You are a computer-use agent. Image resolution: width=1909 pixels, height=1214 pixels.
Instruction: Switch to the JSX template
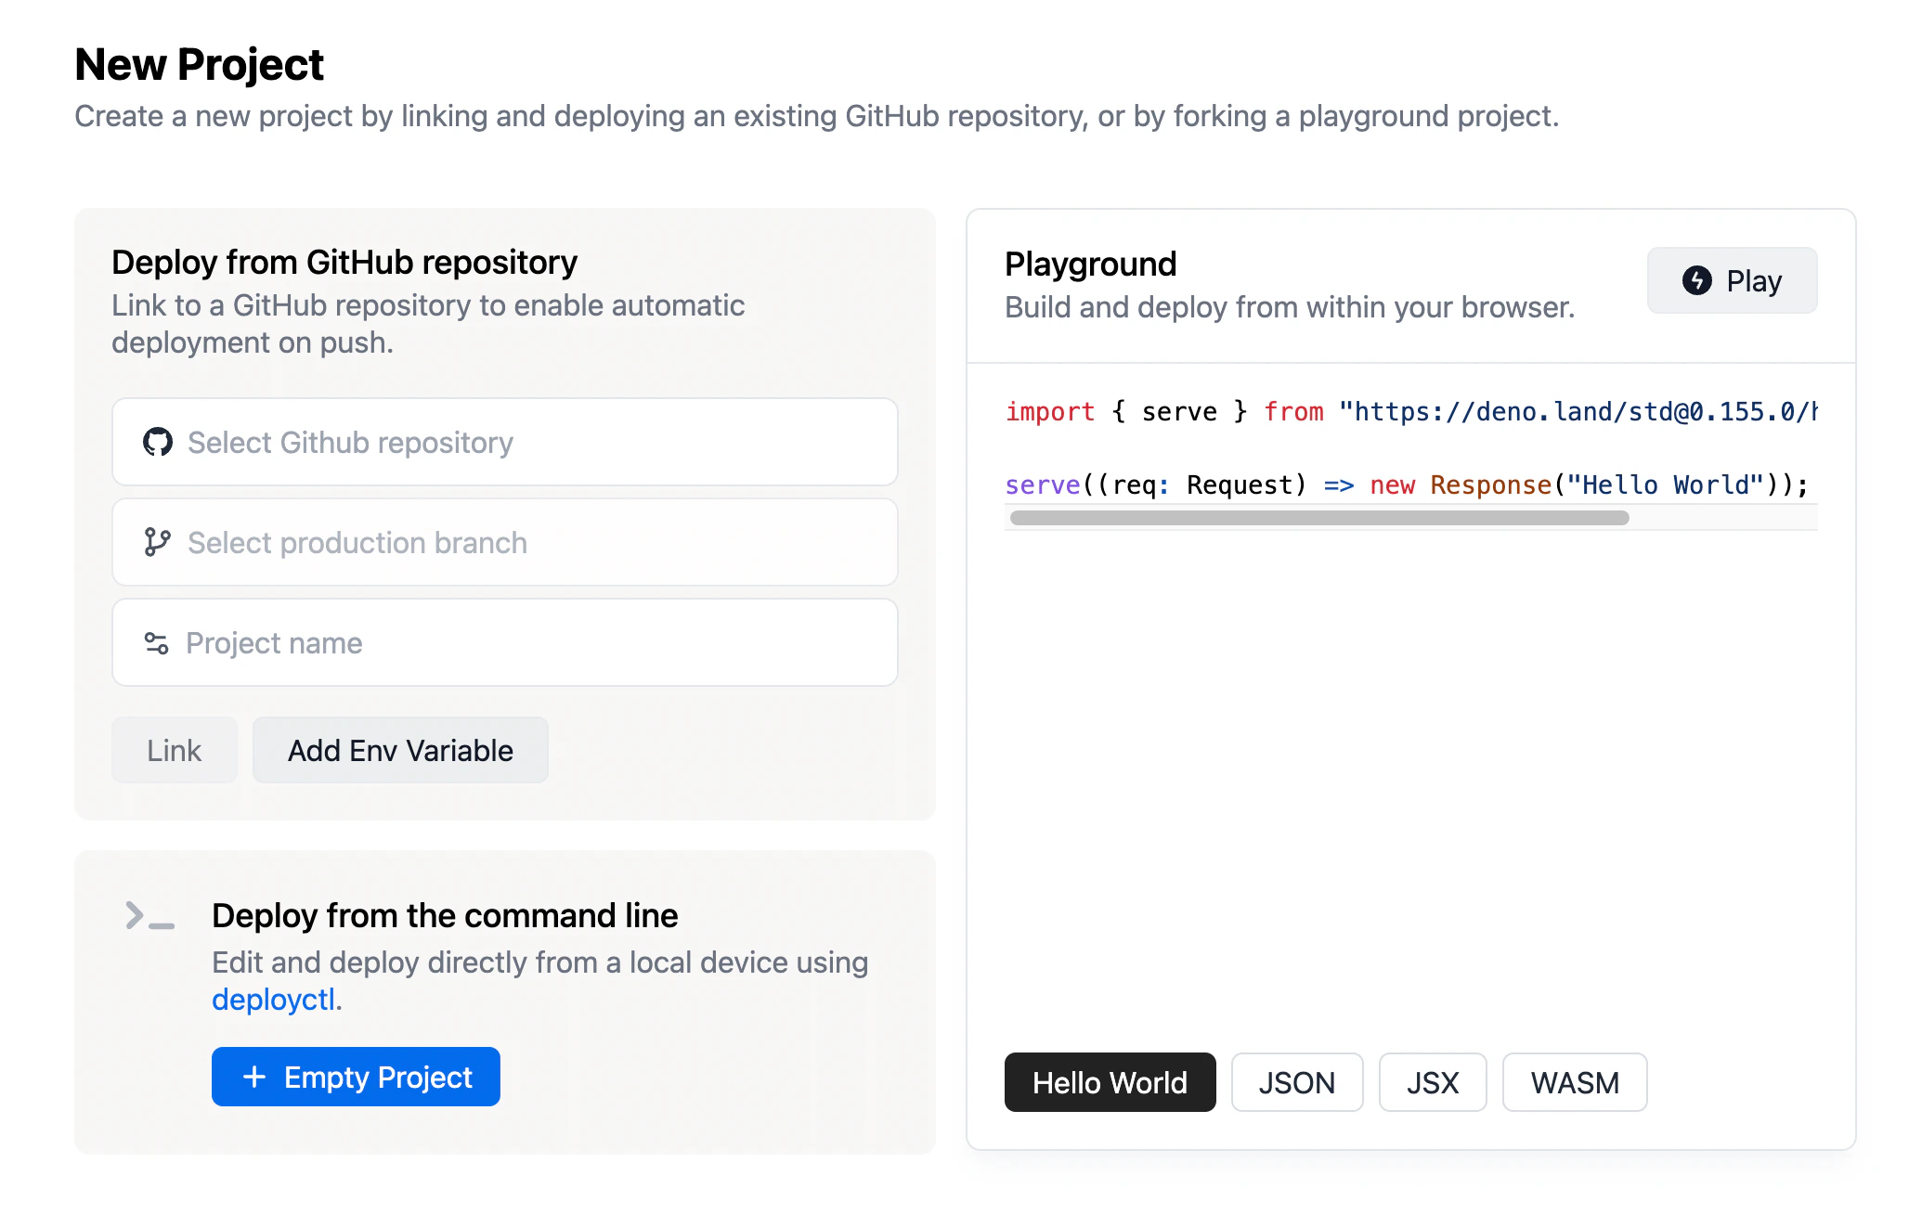point(1432,1082)
